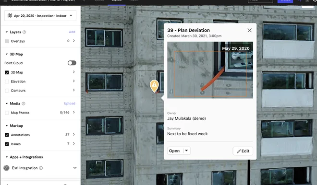Image resolution: width=317 pixels, height=185 pixels.
Task: Expand the Overlays row chevron
Action: pos(74,41)
